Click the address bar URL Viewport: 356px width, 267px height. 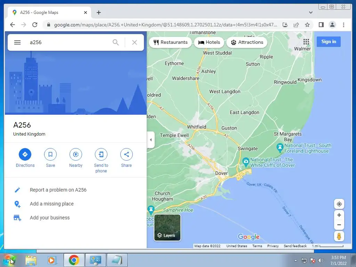(x=165, y=25)
